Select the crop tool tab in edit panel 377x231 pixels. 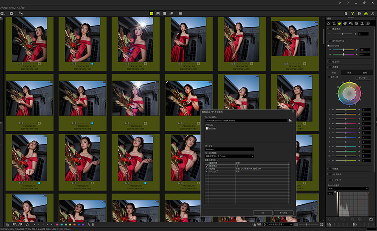click(334, 23)
